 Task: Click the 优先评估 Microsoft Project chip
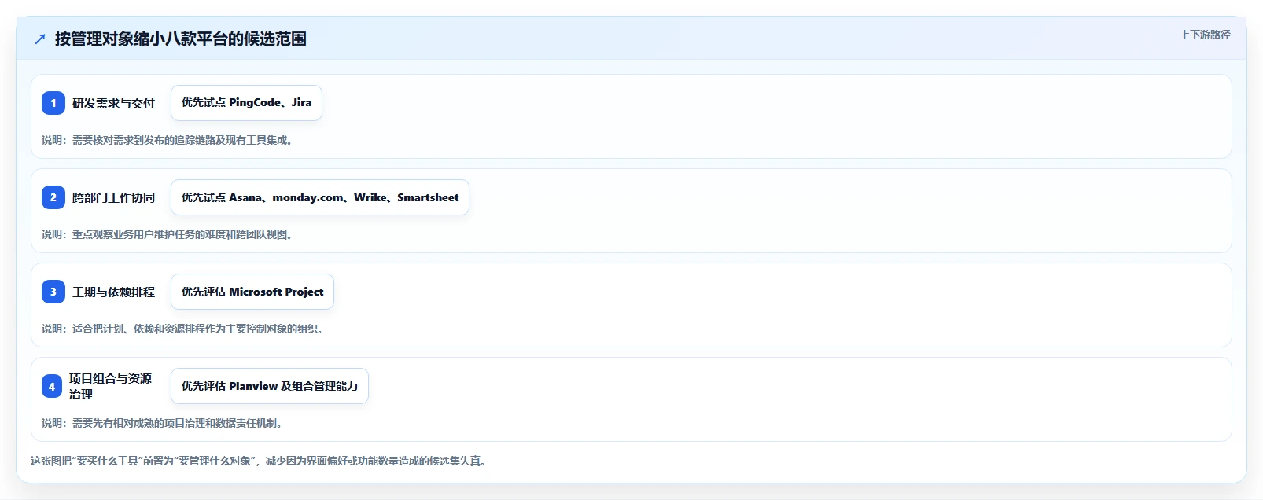tap(252, 292)
